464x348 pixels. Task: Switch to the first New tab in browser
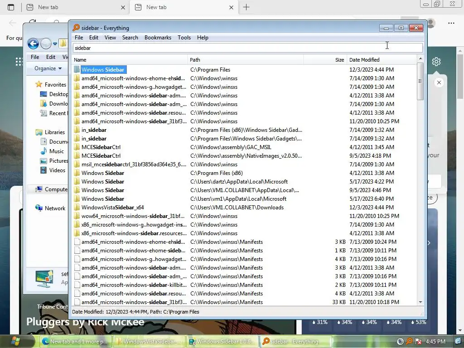click(76, 7)
